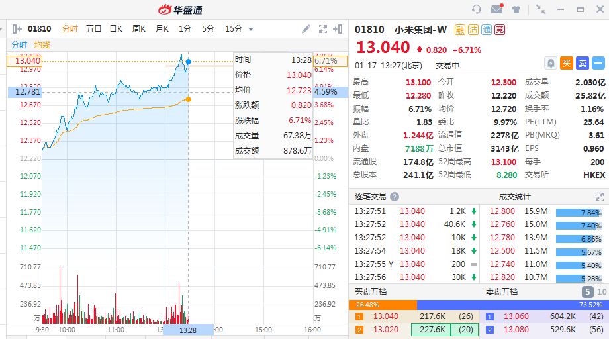The image size is (609, 339).
Task: Click the blue 卖 sell button
Action: point(583,63)
